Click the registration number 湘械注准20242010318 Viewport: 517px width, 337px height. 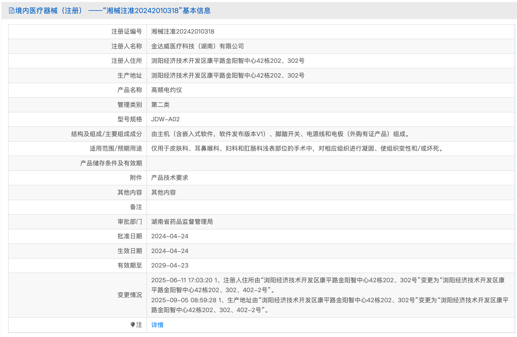pos(183,32)
